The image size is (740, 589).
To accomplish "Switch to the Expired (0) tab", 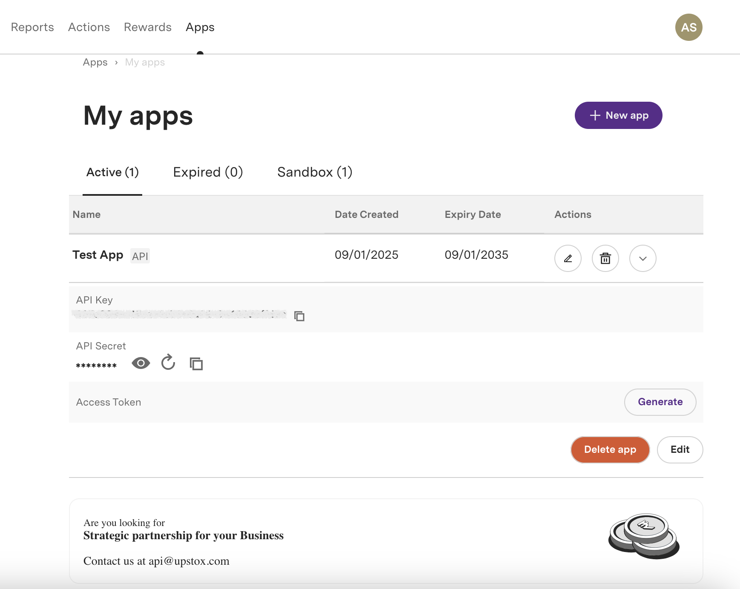I will coord(208,172).
